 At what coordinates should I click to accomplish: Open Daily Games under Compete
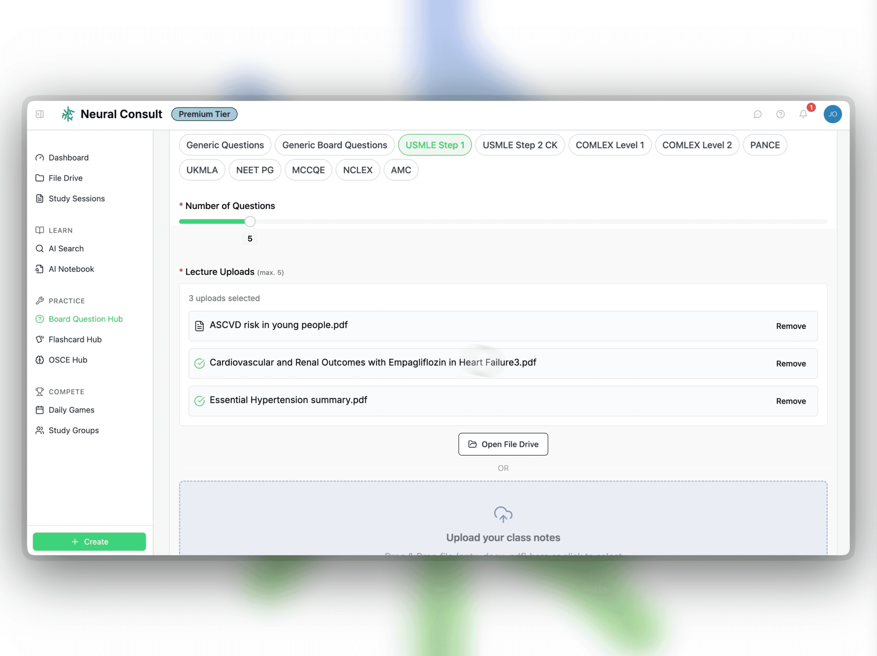(x=71, y=410)
